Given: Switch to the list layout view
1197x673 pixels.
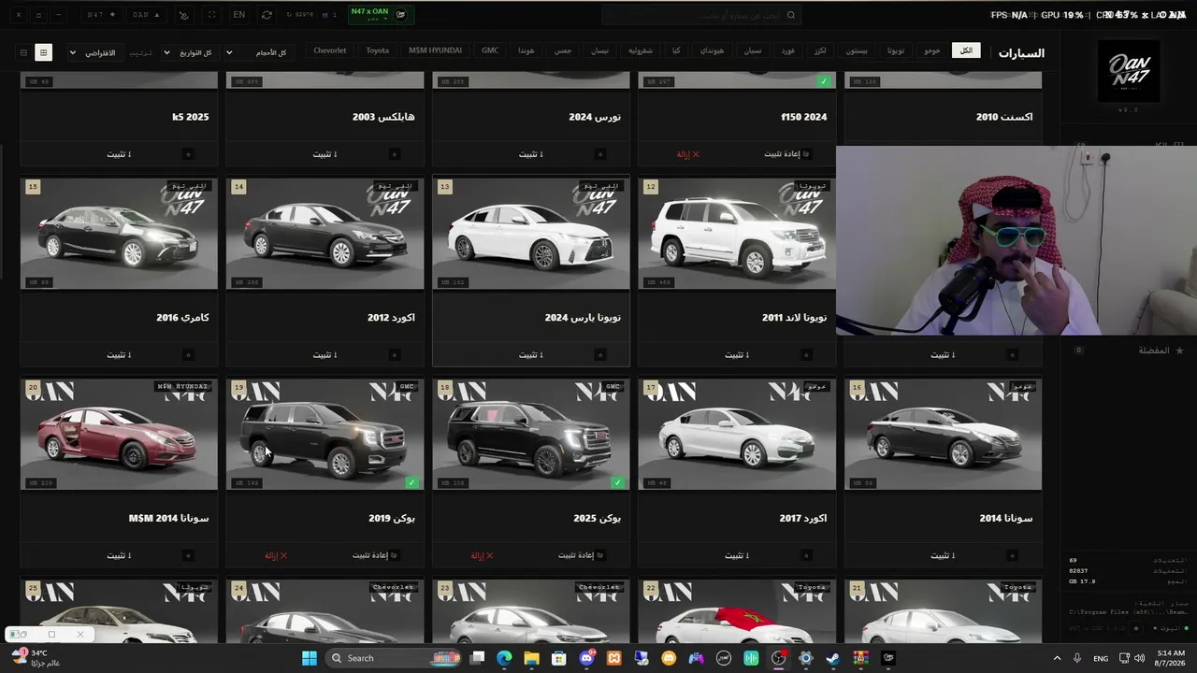Looking at the screenshot, I should (23, 52).
